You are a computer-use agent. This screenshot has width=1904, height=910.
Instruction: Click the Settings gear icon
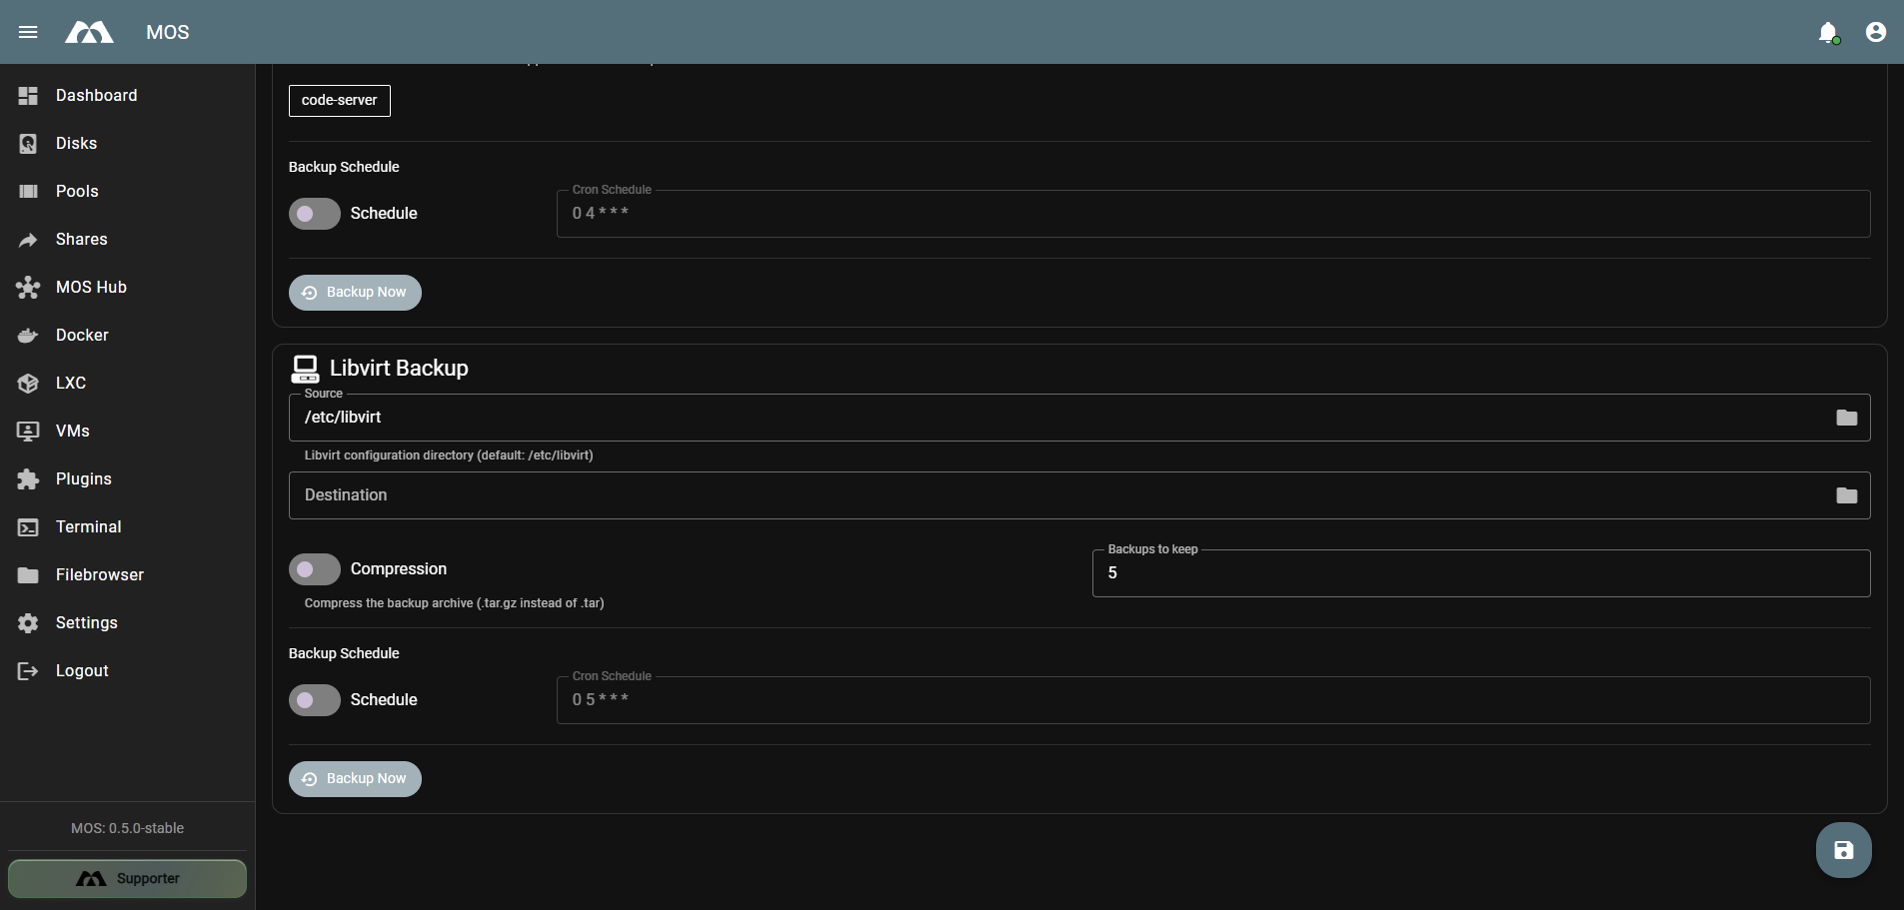pos(28,623)
